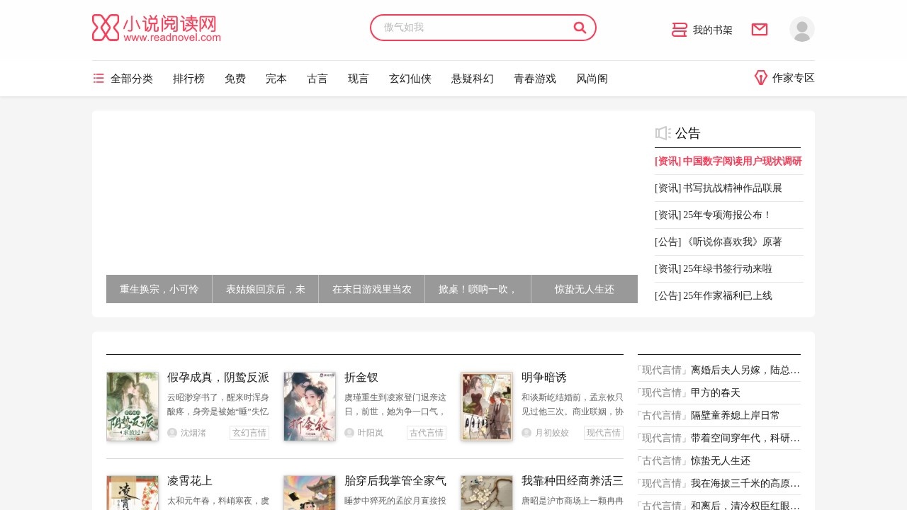Click the search magnifier icon
Viewport: 907px width, 510px height.
click(580, 28)
